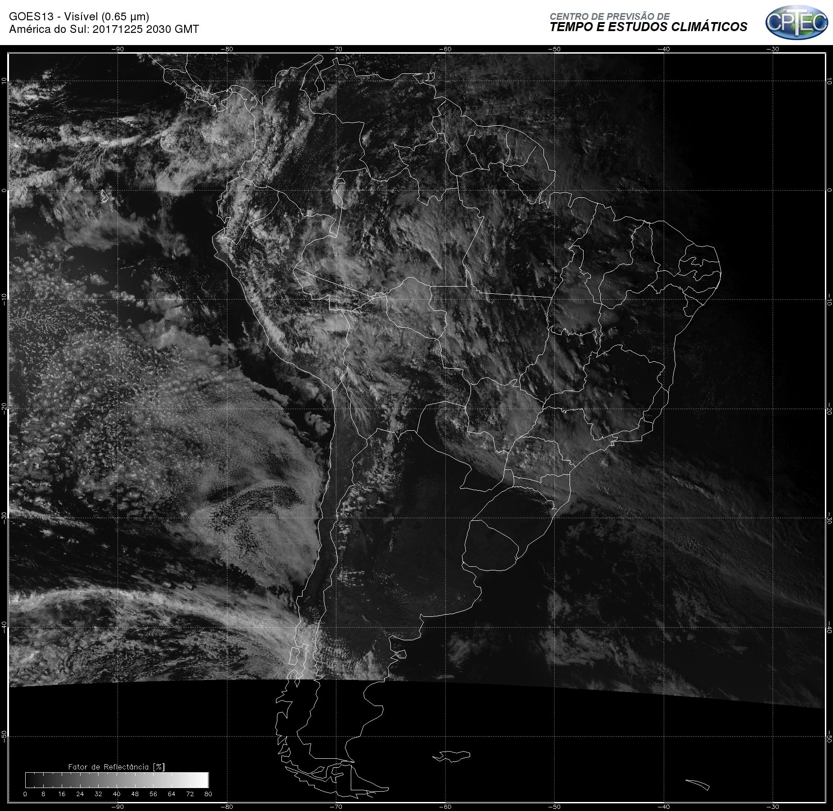Click the '-30' longitude label at top
This screenshot has height=811, width=833.
(773, 49)
